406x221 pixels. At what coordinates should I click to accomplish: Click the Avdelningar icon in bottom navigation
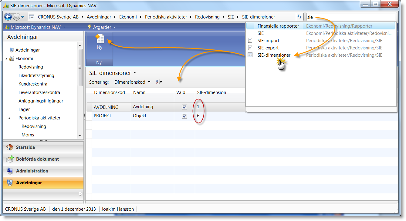tap(10, 183)
